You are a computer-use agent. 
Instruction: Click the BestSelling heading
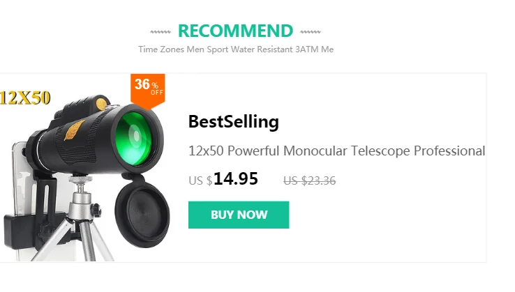(x=234, y=122)
